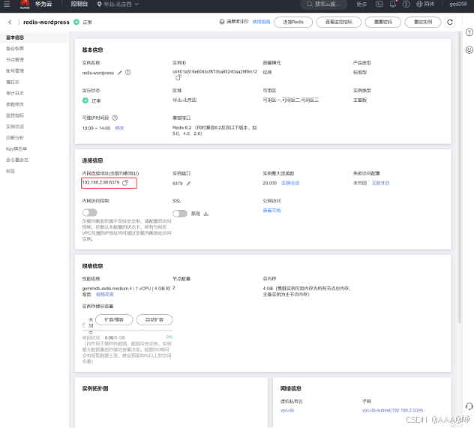Open the 实例会话 link beside 20,000

(x=290, y=184)
